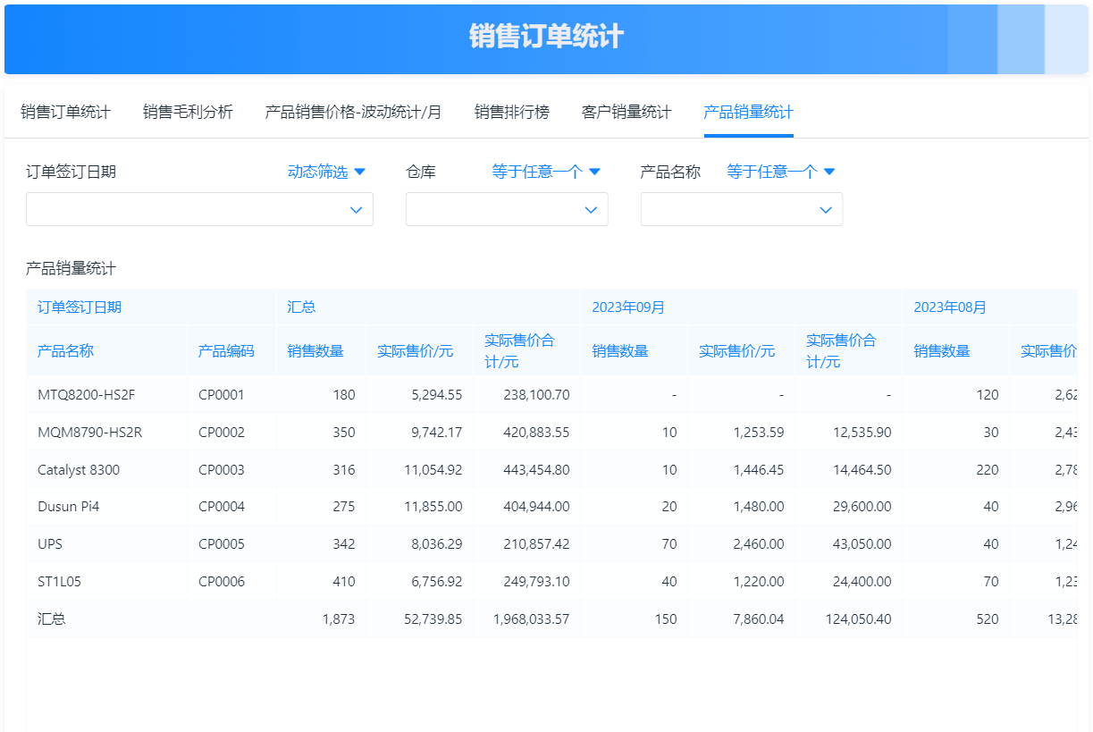Select product code CP0003 in the table
This screenshot has width=1093, height=732.
212,469
